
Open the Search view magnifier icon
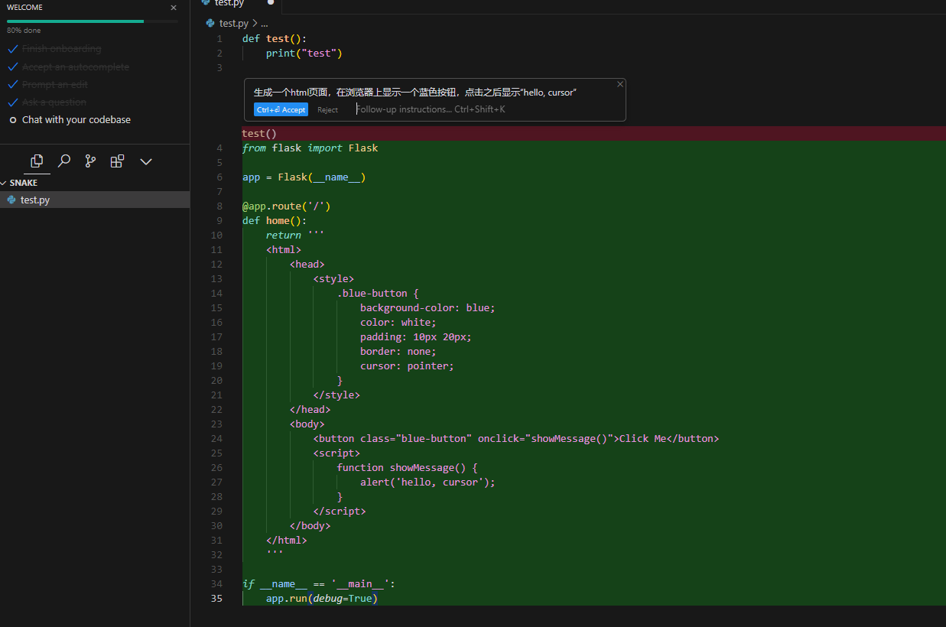[x=64, y=161]
